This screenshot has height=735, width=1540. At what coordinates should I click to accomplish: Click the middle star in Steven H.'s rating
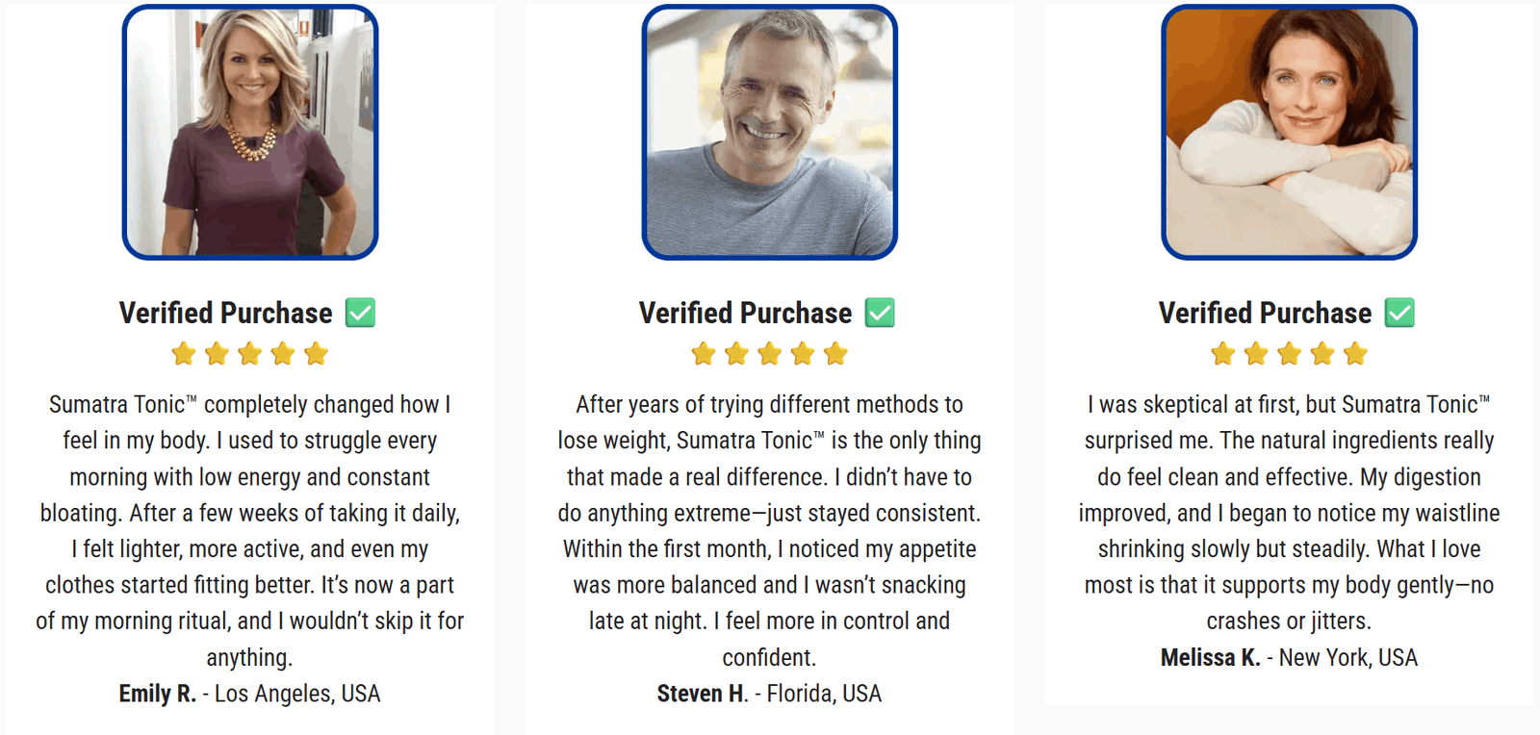pyautogui.click(x=770, y=354)
